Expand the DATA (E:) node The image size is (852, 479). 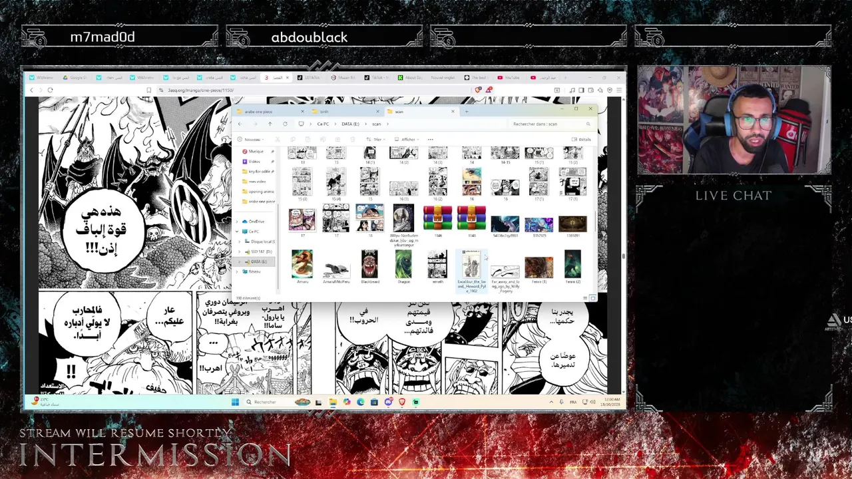click(x=239, y=261)
